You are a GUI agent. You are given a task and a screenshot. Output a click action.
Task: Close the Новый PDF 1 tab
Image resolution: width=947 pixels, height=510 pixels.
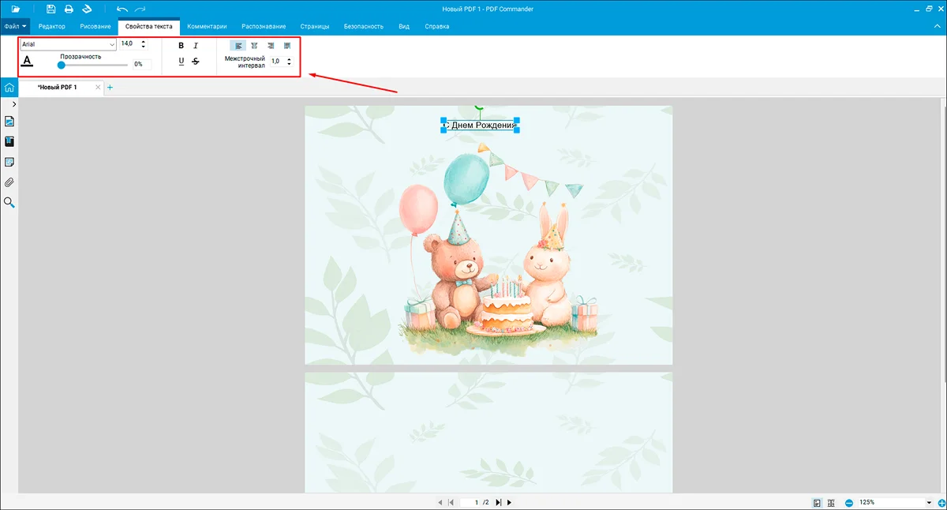tap(98, 87)
